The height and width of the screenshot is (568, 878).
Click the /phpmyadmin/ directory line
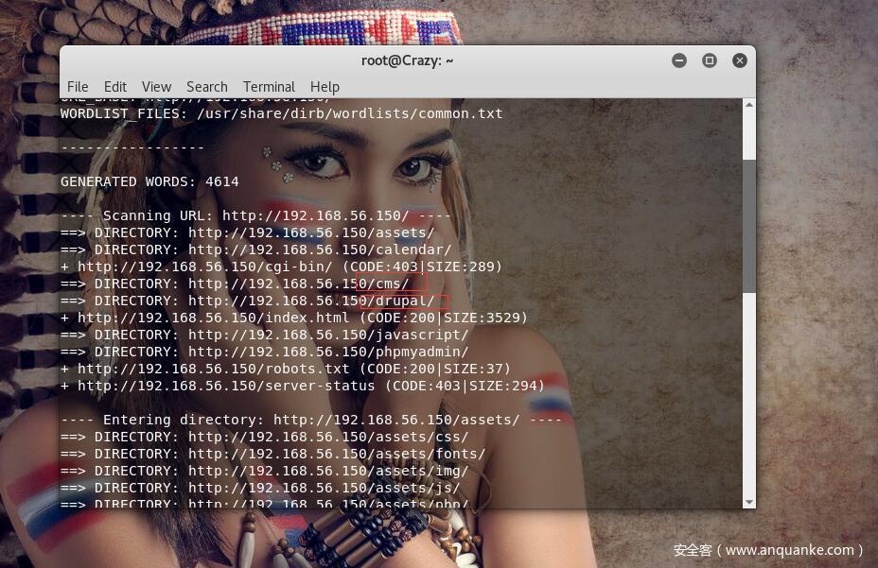[264, 352]
